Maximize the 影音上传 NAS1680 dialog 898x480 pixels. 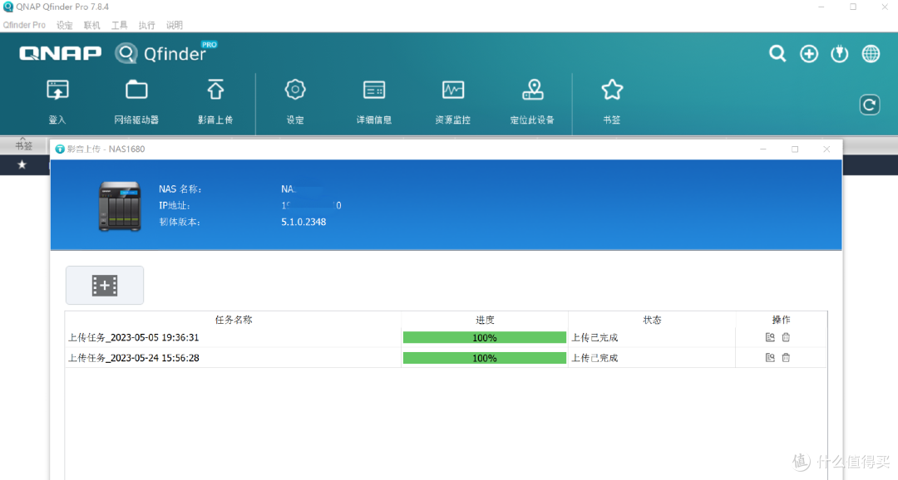[x=795, y=149]
